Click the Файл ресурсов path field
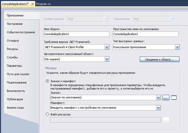 pos(105,120)
